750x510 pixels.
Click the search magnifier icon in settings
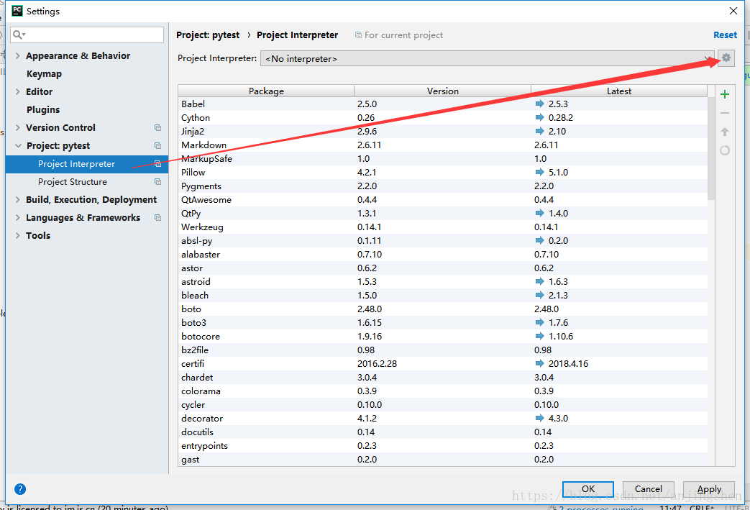click(18, 35)
